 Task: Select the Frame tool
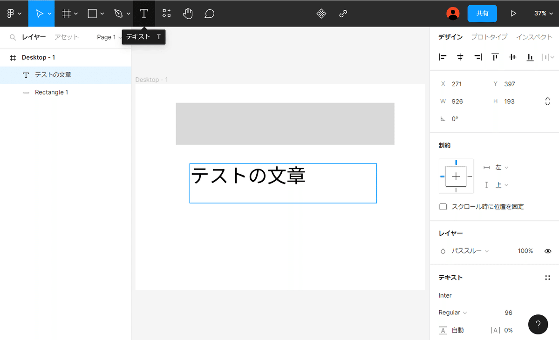coord(67,14)
